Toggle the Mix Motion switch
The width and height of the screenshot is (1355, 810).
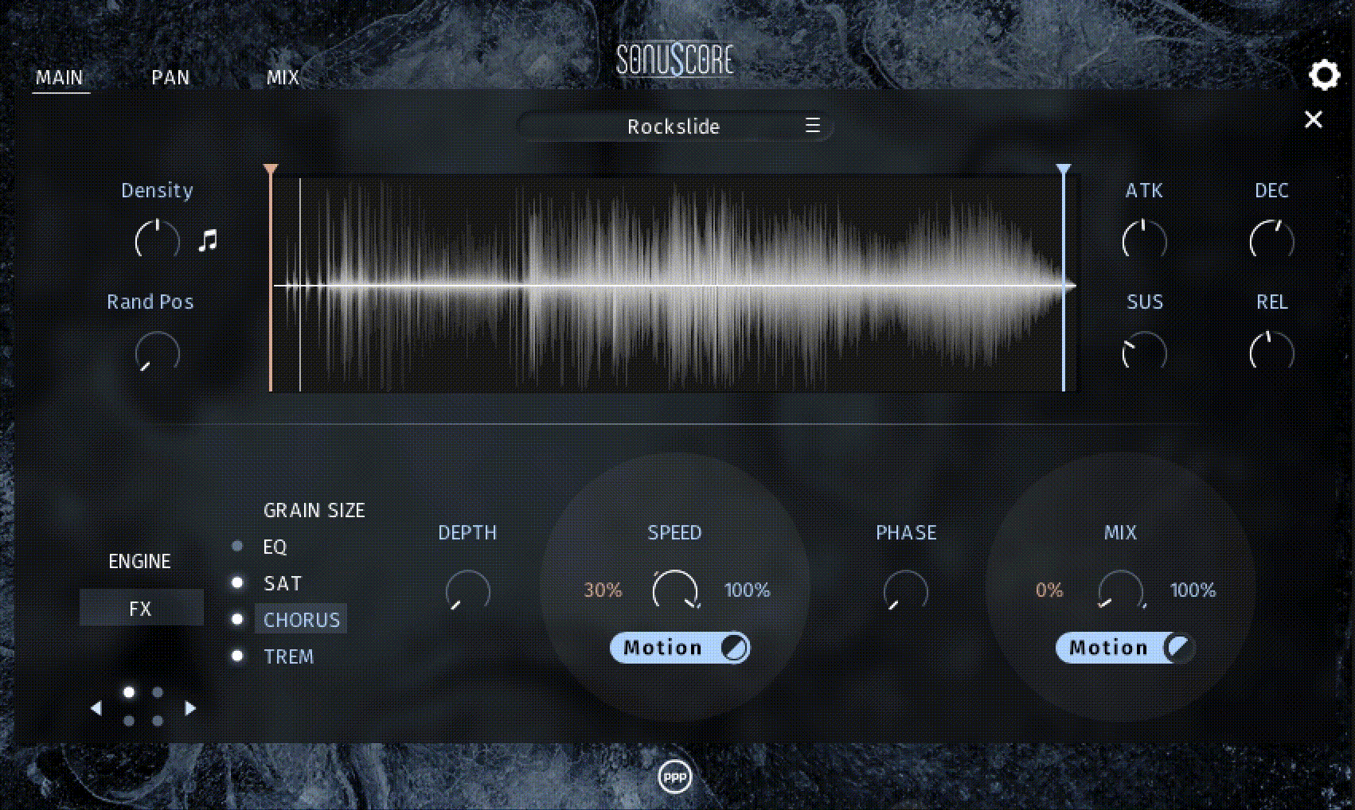1125,648
